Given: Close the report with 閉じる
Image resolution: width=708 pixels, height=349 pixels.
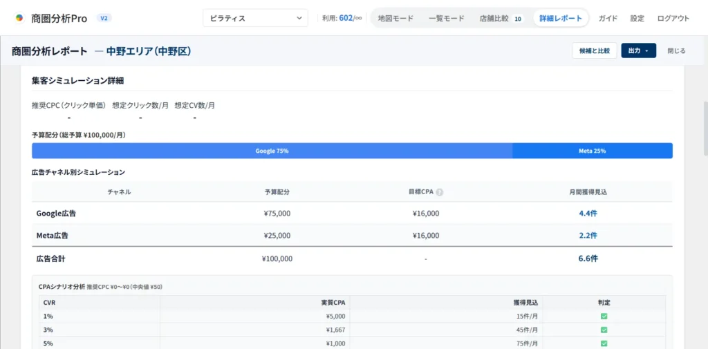Looking at the screenshot, I should 676,50.
